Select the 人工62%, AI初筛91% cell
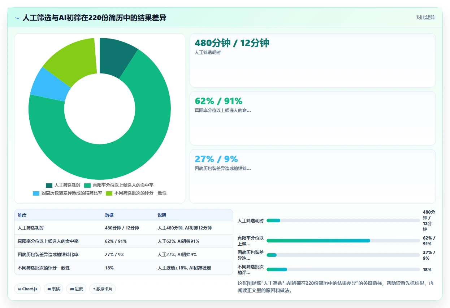Screen dimensions: 450x308 [x=194, y=241]
